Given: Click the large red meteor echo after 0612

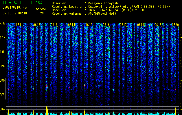Looking at the screenshot, I should pos(47,87).
